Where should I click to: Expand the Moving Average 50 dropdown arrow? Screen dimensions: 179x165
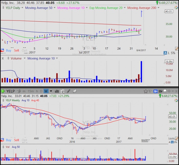click(x=54, y=8)
